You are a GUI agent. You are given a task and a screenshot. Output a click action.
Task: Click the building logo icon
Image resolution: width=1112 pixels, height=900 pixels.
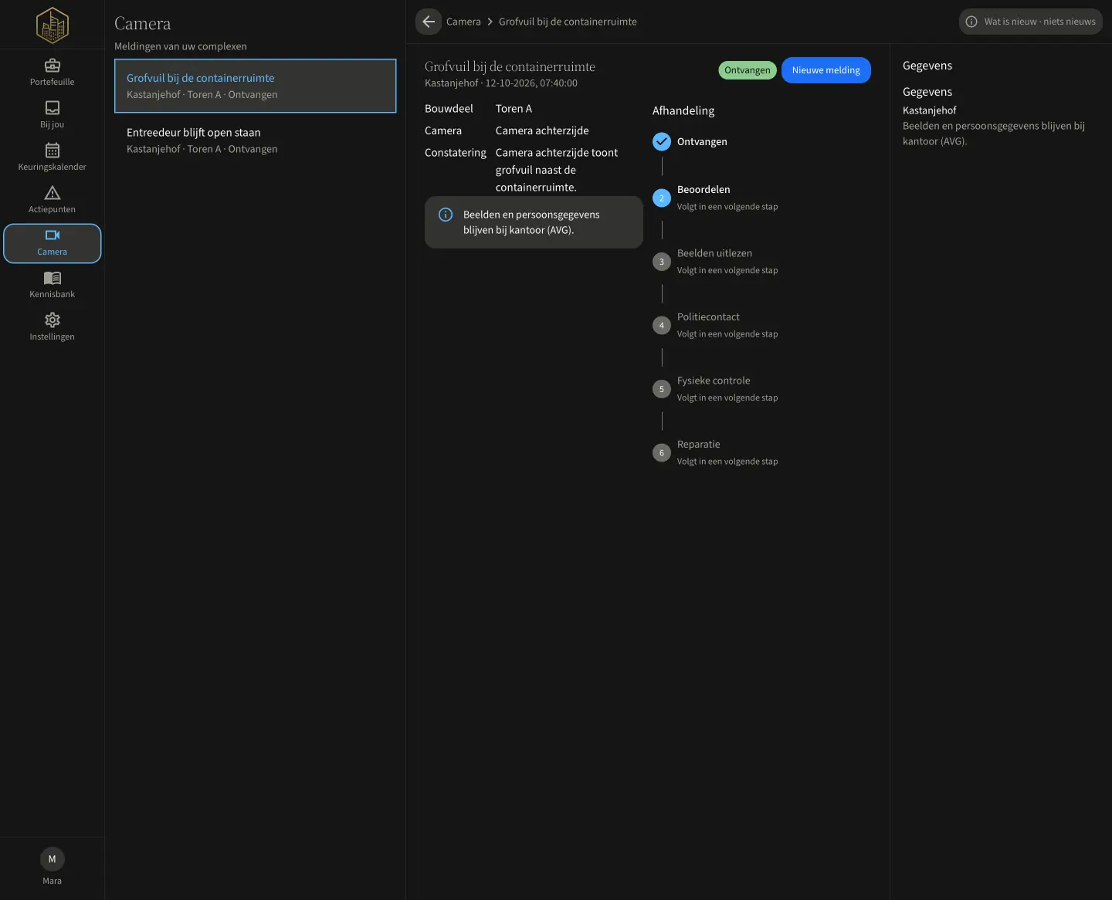[x=53, y=25]
